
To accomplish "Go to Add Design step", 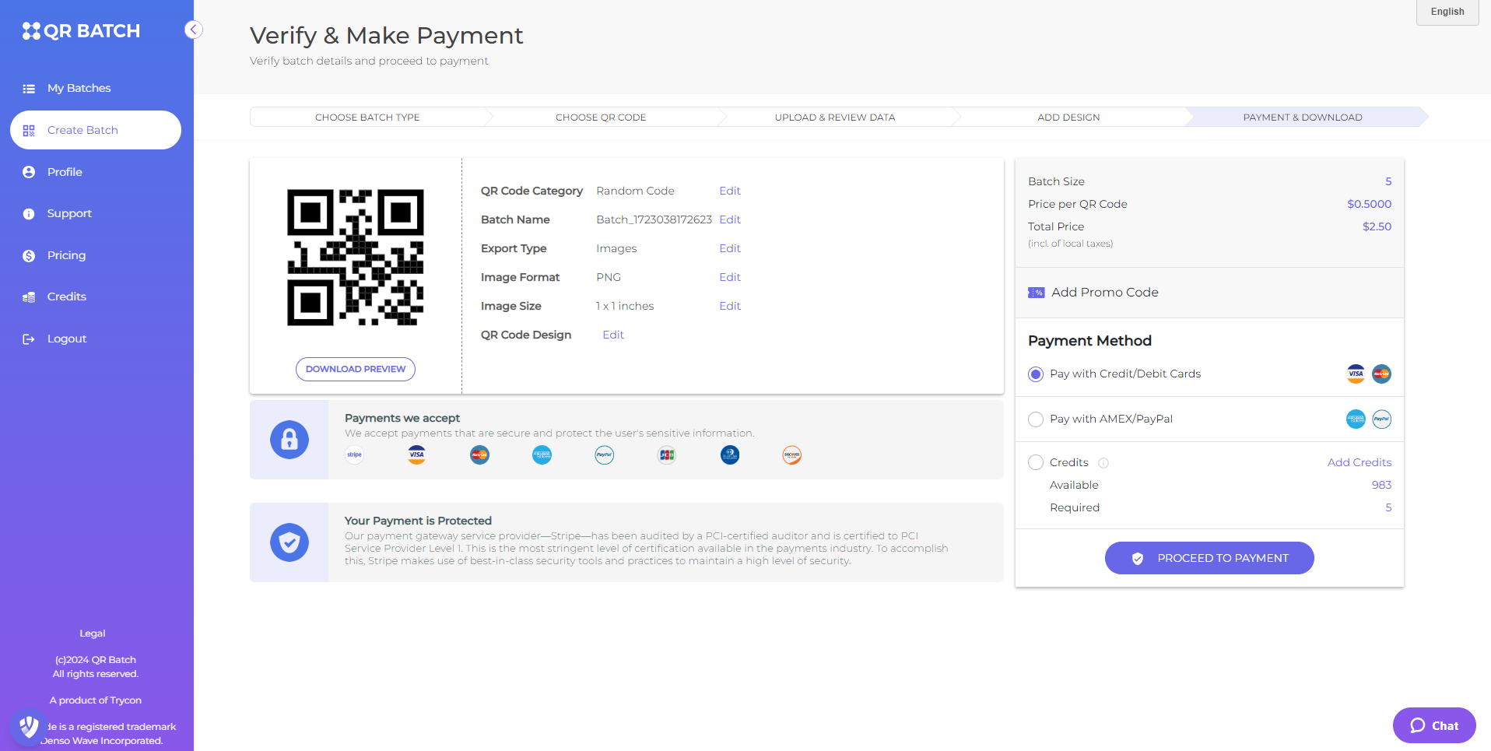I will pos(1068,118).
